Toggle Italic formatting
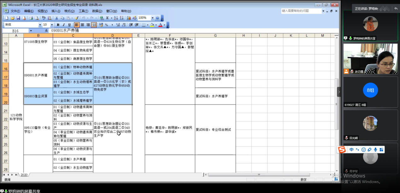400x193 pixels. (63, 25)
